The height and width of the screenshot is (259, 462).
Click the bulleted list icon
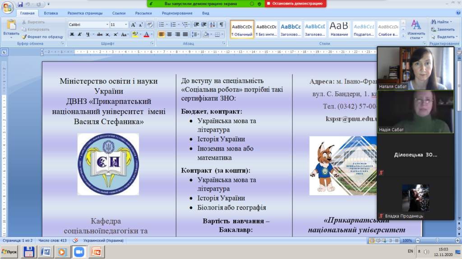tap(162, 25)
